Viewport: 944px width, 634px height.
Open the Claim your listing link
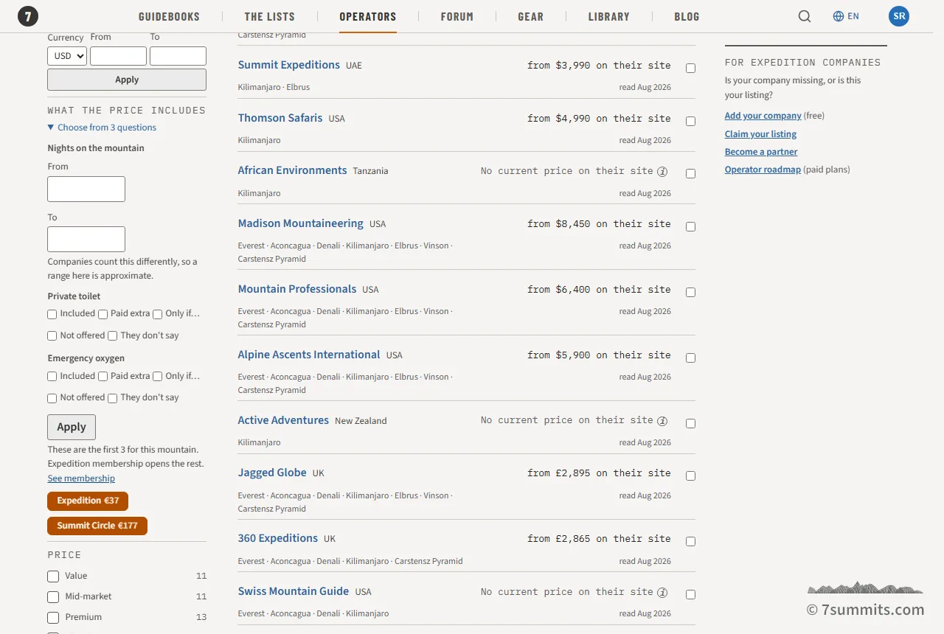click(x=760, y=134)
